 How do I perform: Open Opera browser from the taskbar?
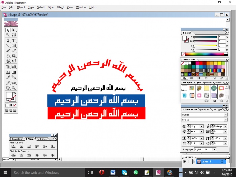102,172
